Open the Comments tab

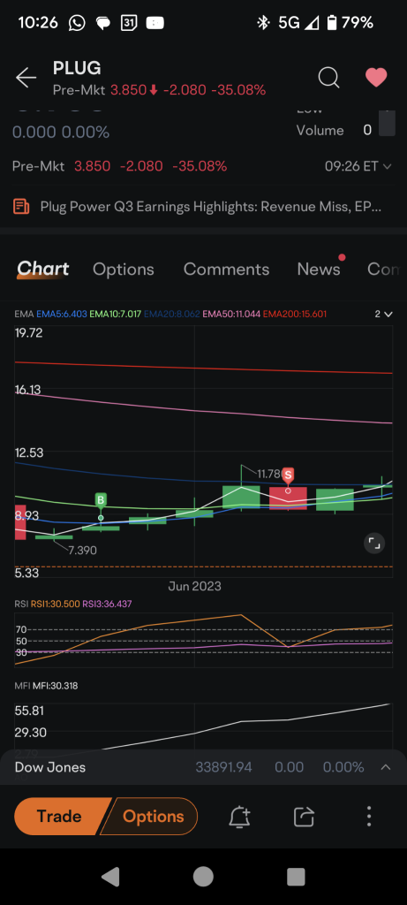(226, 270)
